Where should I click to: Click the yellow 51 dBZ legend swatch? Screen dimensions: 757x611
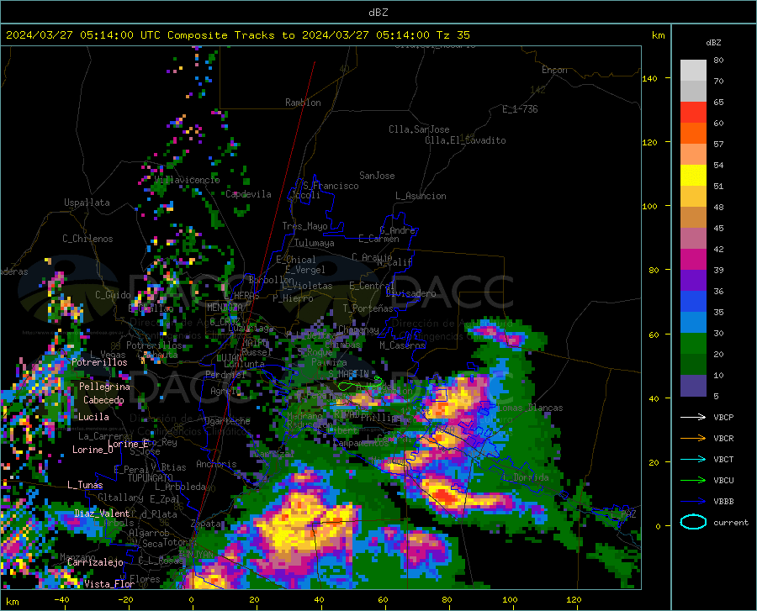[693, 176]
